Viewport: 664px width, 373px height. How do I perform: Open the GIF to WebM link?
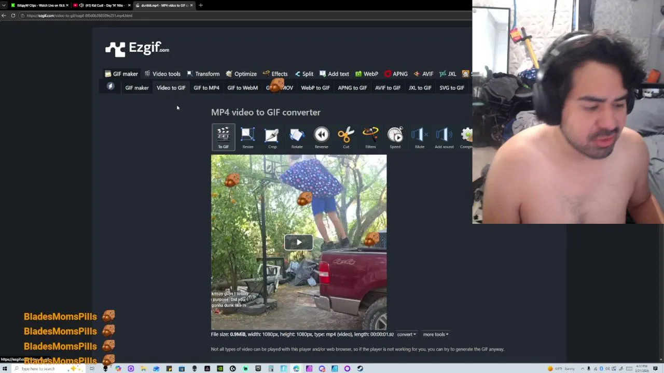coord(242,88)
